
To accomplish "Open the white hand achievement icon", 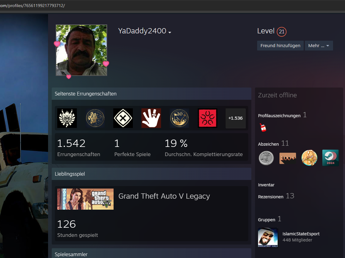I will coord(151,118).
